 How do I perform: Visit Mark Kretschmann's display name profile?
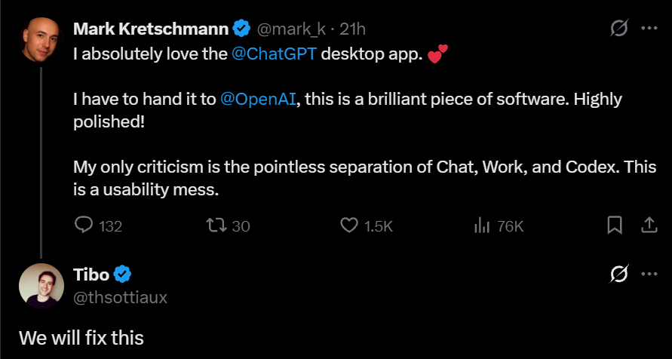(151, 29)
